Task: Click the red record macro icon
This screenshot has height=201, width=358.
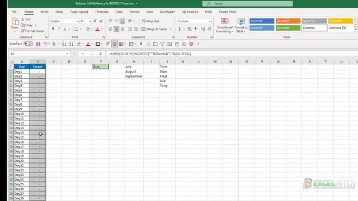Action: click(191, 44)
